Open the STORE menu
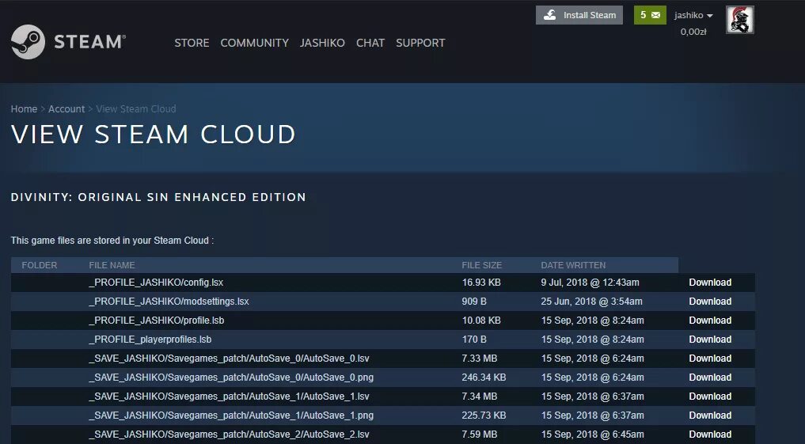805x444 pixels. pos(192,43)
